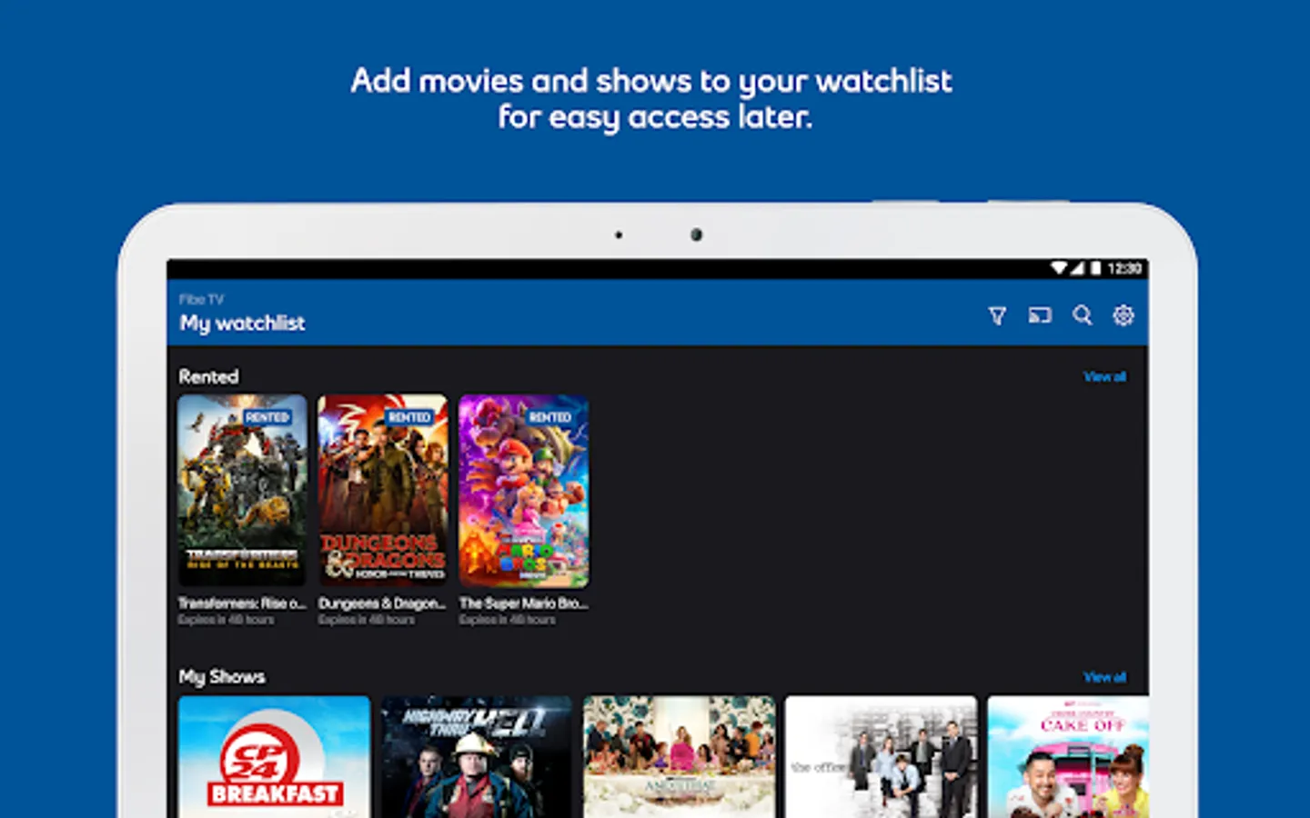
Task: Open settings via the gear icon
Action: click(x=1124, y=315)
